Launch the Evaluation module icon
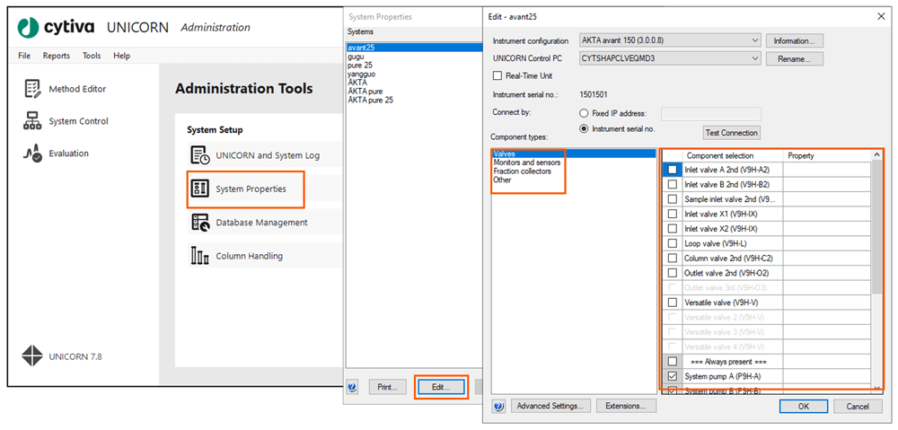This screenshot has width=898, height=430. [x=33, y=154]
